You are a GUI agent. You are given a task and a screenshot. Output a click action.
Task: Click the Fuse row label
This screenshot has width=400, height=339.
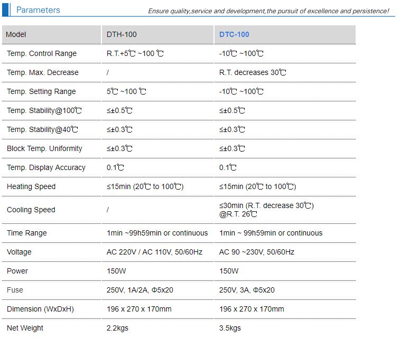click(15, 290)
